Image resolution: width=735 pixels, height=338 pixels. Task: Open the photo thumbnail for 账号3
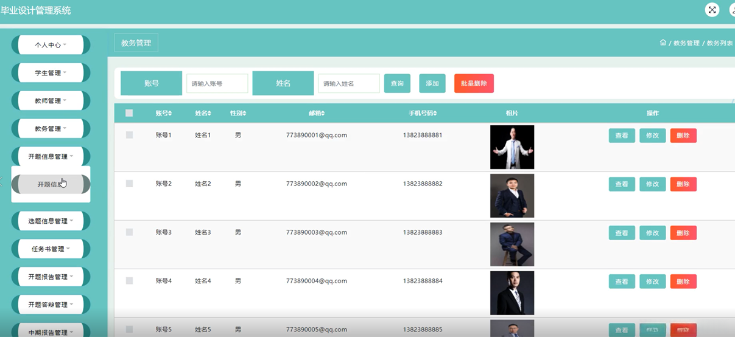point(512,244)
